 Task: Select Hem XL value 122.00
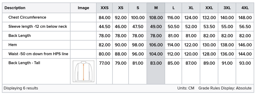191,45
